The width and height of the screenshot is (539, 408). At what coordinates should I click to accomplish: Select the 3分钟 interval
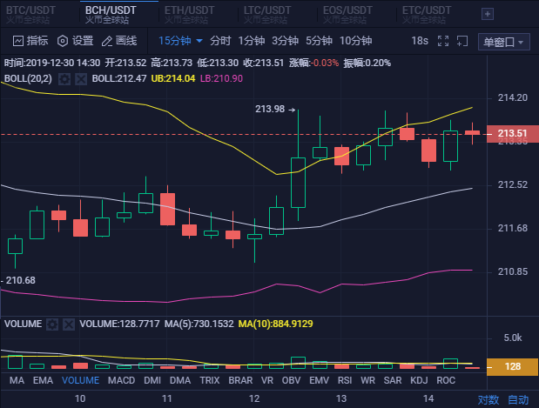tap(285, 41)
